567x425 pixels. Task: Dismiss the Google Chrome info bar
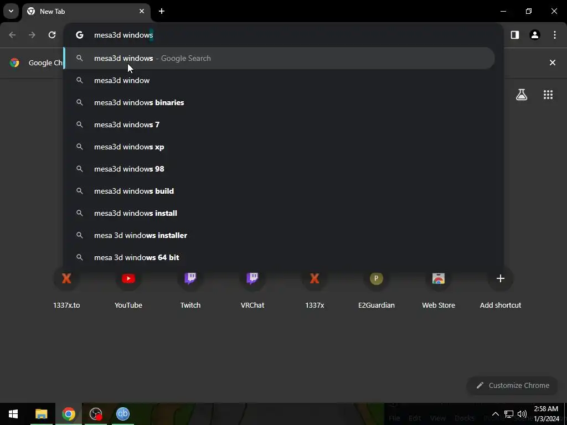[x=553, y=63]
